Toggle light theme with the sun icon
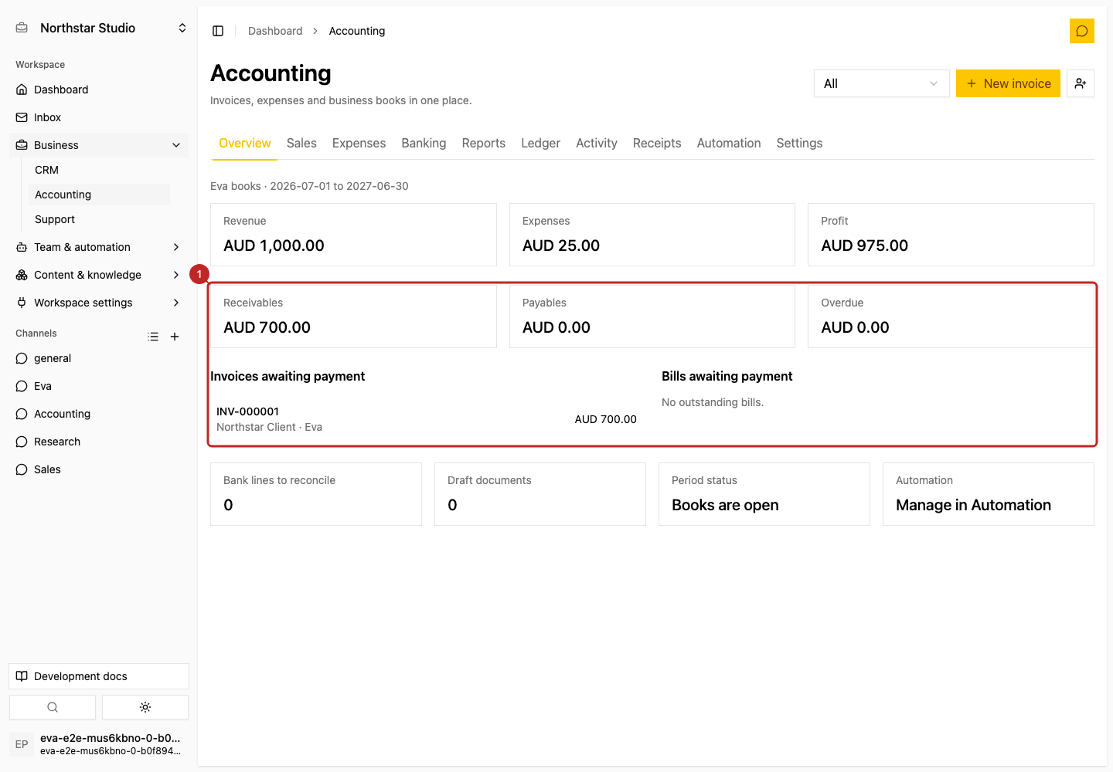 click(x=145, y=707)
